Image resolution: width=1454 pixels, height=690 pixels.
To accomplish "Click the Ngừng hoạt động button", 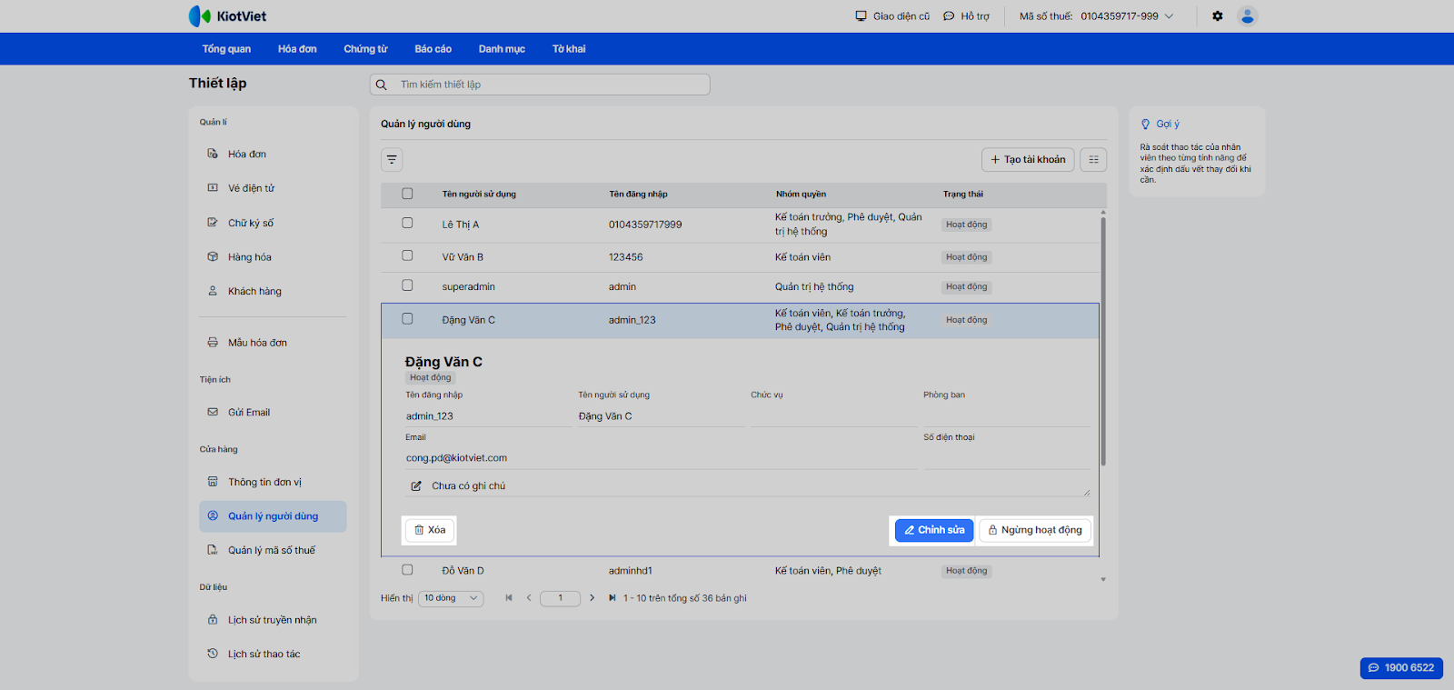I will point(1035,530).
